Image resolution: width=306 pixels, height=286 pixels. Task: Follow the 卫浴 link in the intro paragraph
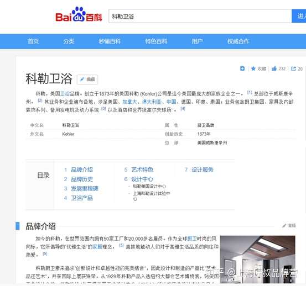(x=65, y=94)
